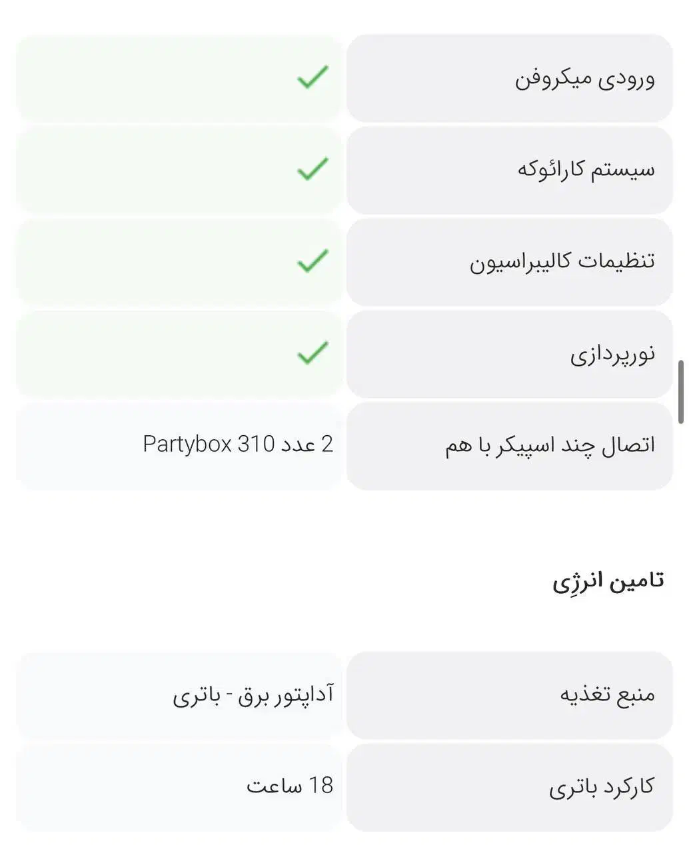The width and height of the screenshot is (689, 853).
Task: Click the word ساعت in battery value
Action: point(273,786)
